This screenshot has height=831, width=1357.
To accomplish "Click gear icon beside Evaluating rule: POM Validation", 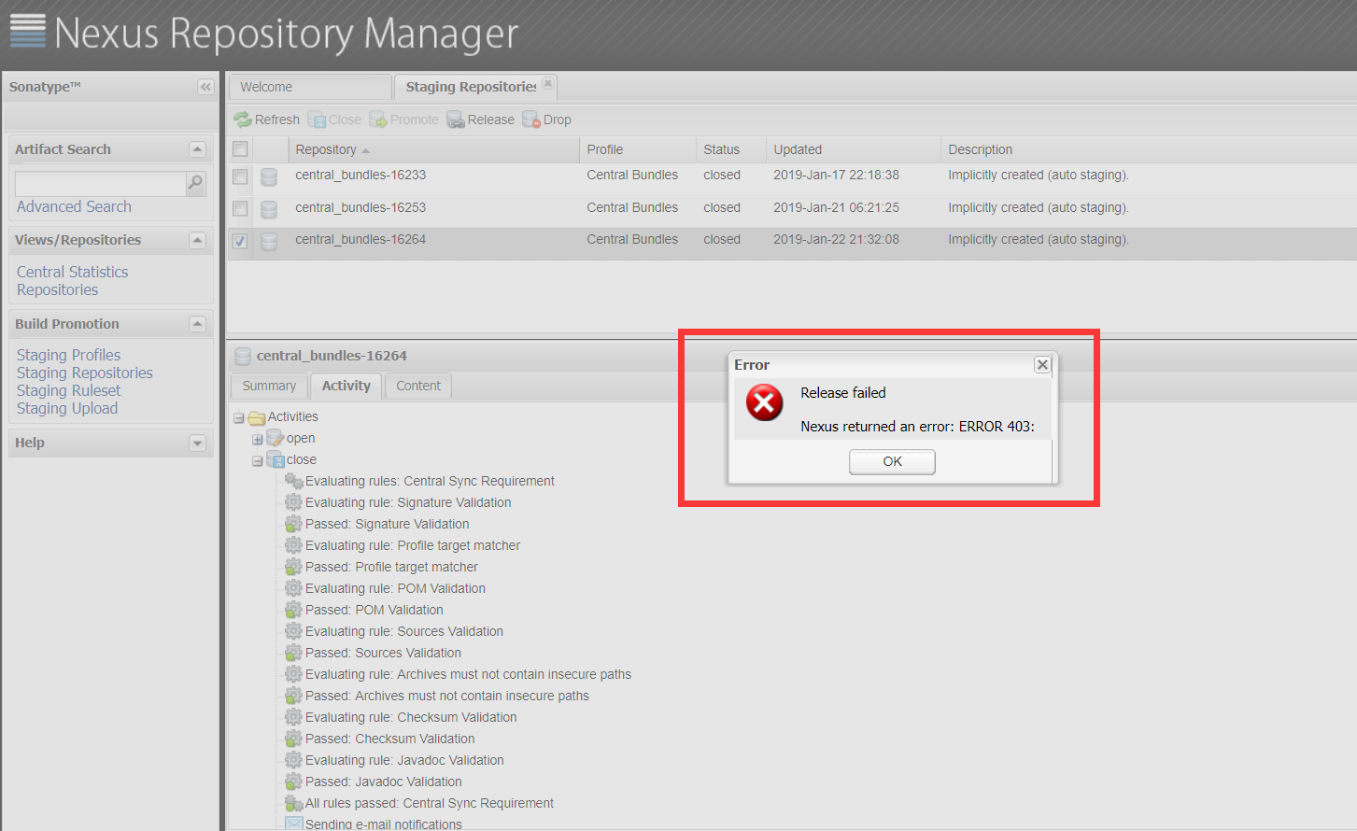I will 293,588.
